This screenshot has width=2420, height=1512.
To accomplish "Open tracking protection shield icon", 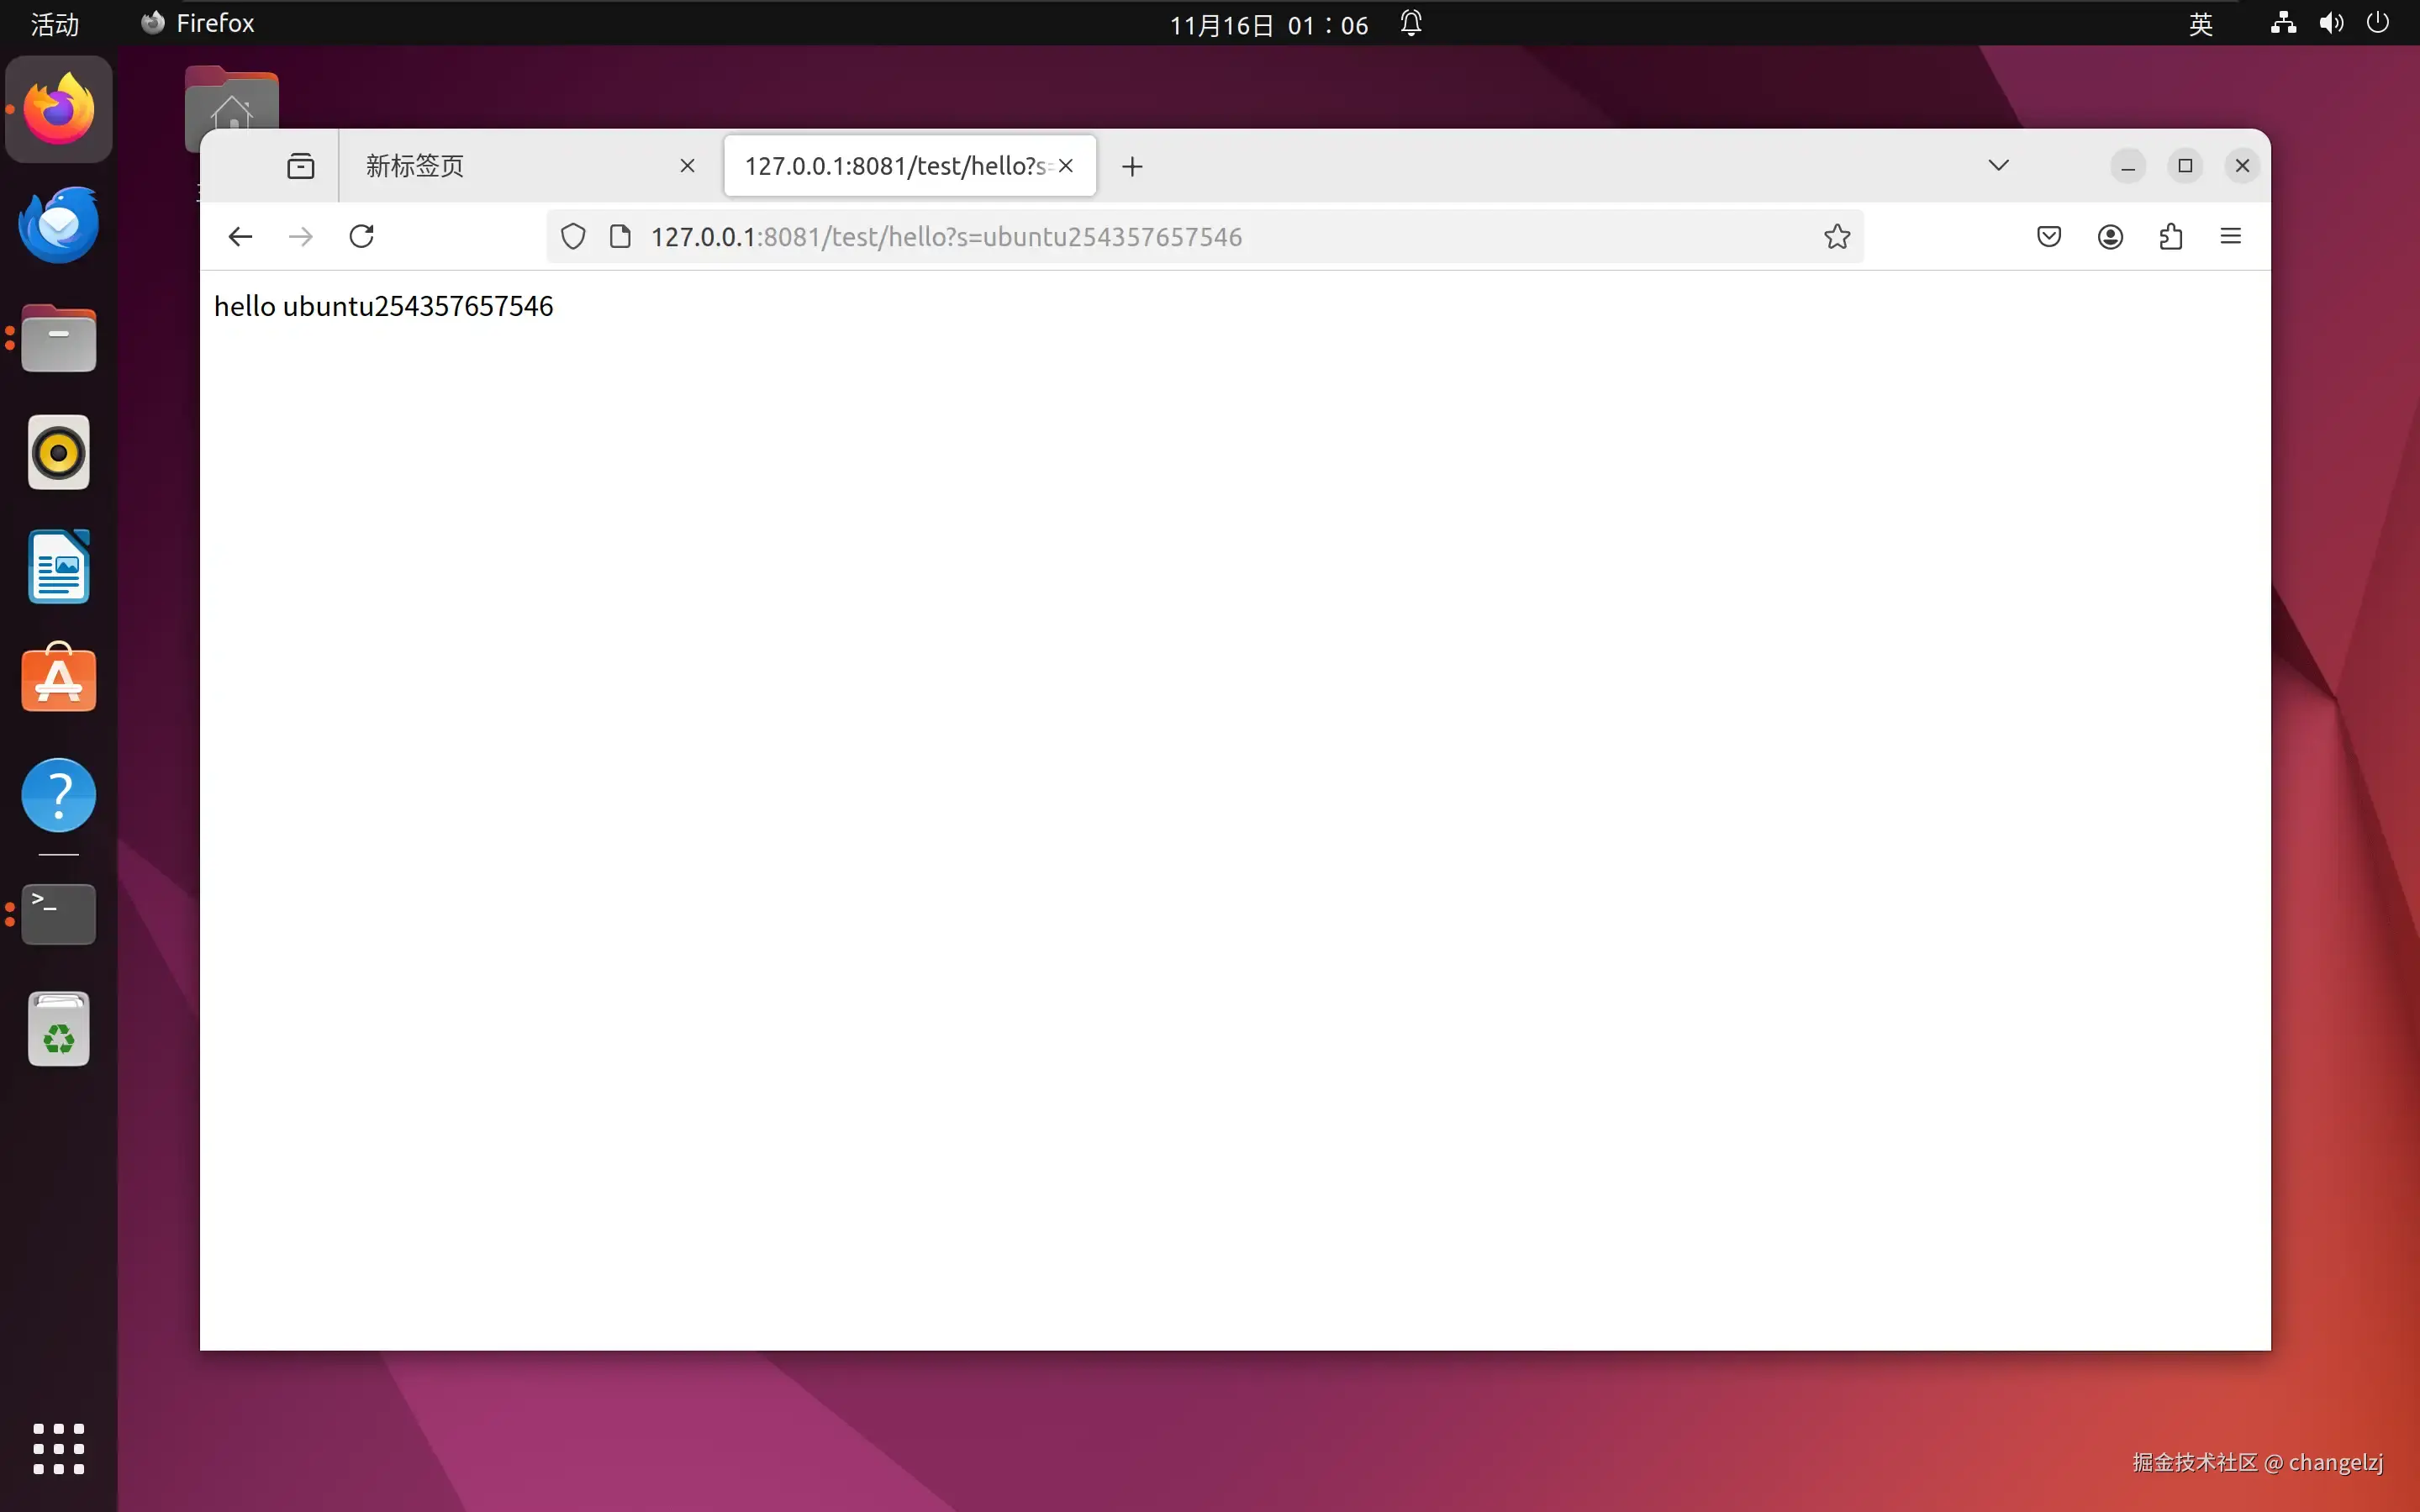I will pyautogui.click(x=573, y=237).
